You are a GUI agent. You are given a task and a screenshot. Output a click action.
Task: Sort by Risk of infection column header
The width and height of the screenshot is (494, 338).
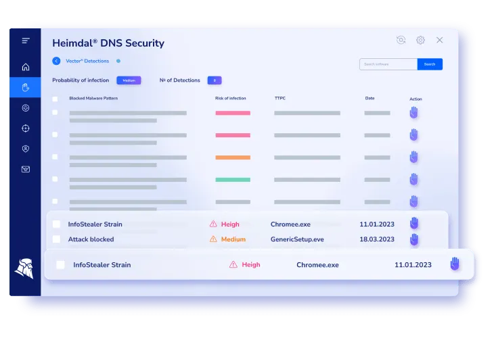coord(230,98)
